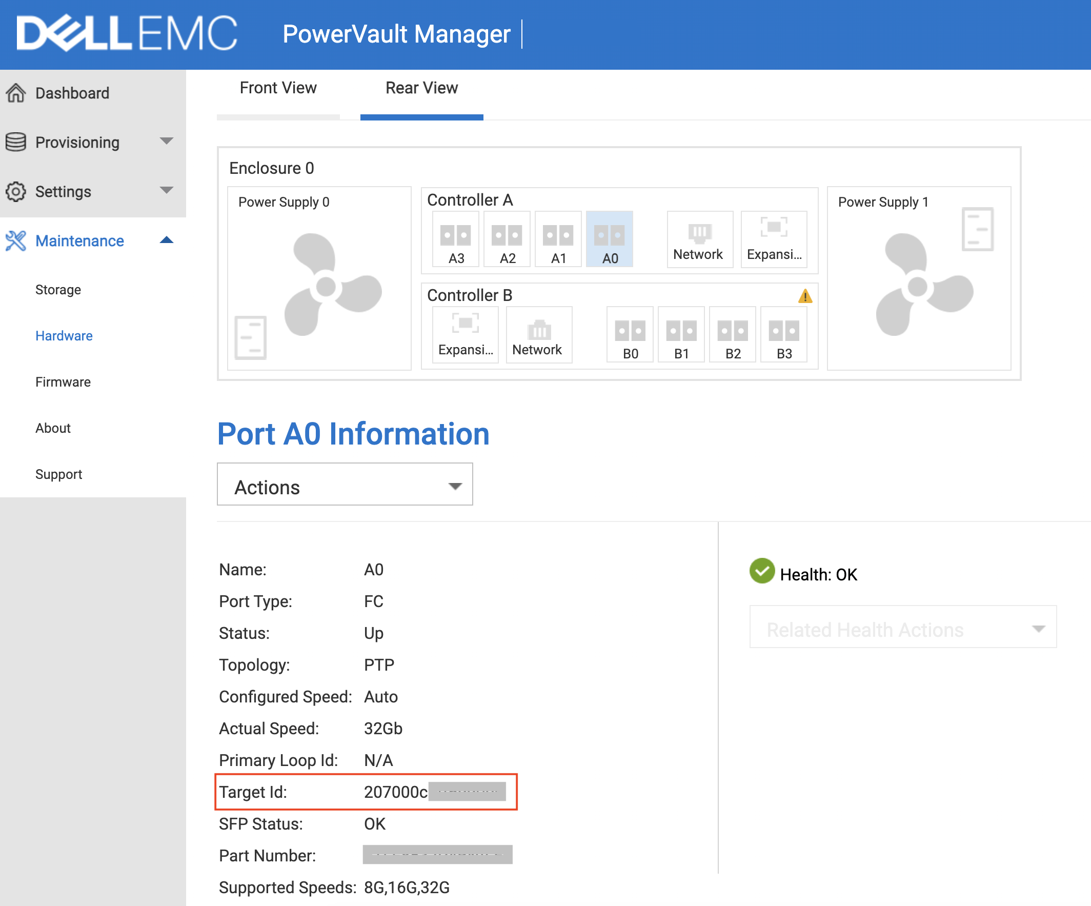The height and width of the screenshot is (906, 1091).
Task: Select the Rear View tab
Action: 421,88
